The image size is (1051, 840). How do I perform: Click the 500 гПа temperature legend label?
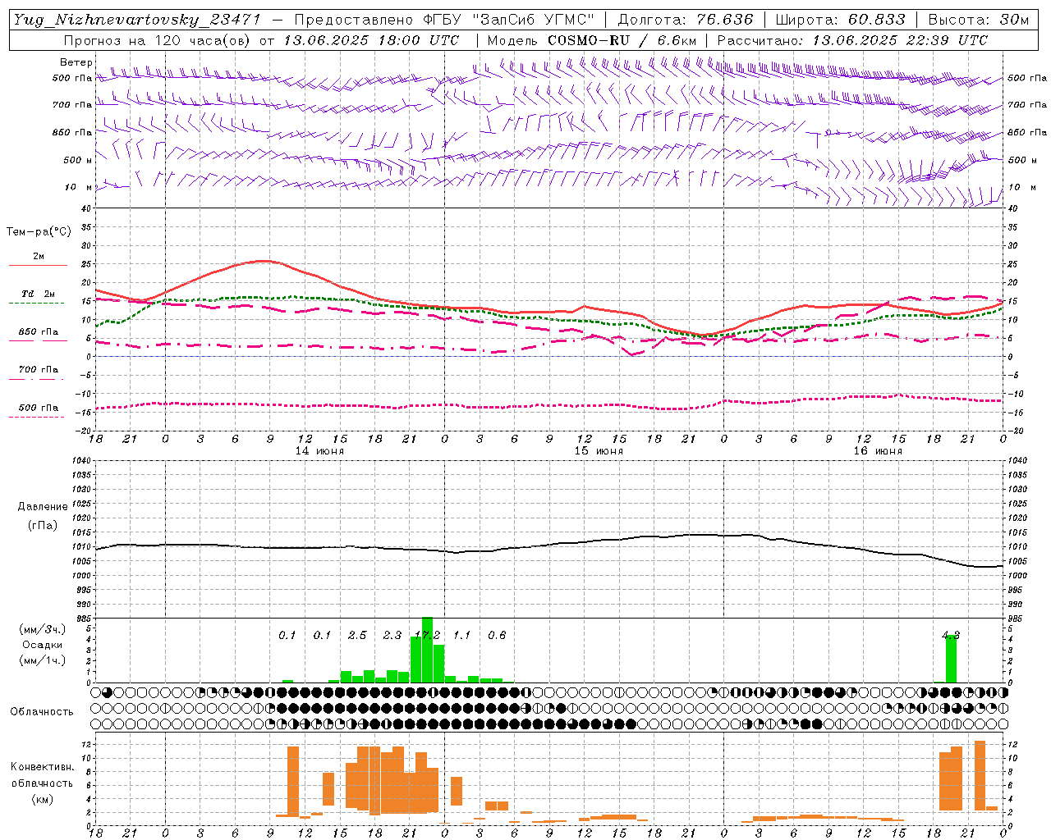tap(39, 408)
